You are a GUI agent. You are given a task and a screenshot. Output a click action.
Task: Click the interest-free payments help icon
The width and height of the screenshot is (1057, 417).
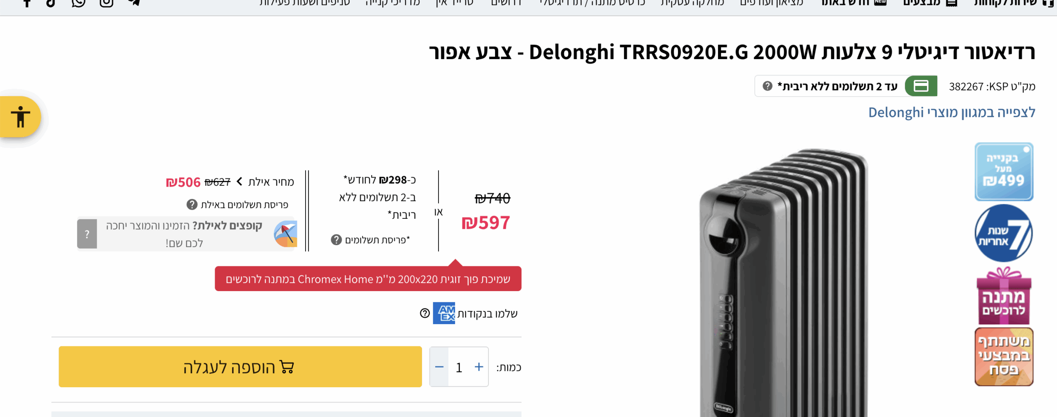[767, 86]
